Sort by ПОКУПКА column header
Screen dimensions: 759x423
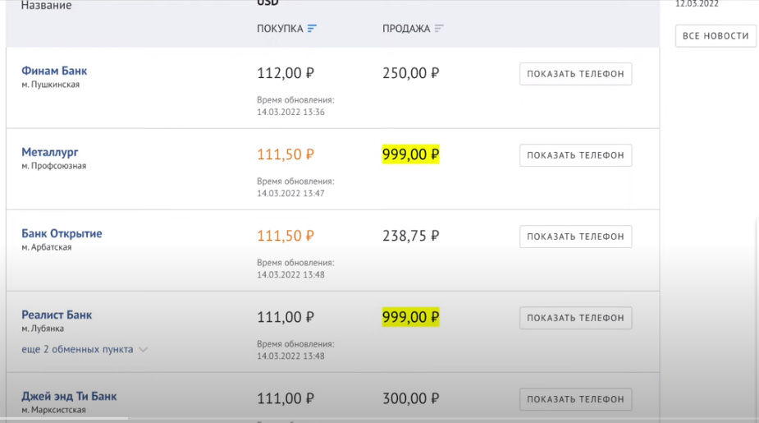click(280, 29)
